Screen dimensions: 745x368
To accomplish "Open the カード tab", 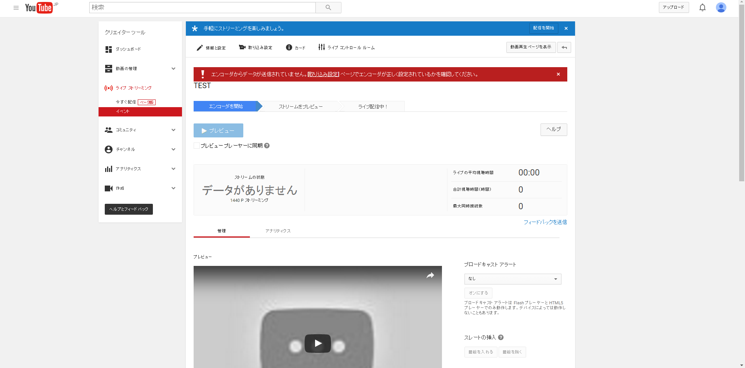I will pyautogui.click(x=296, y=48).
